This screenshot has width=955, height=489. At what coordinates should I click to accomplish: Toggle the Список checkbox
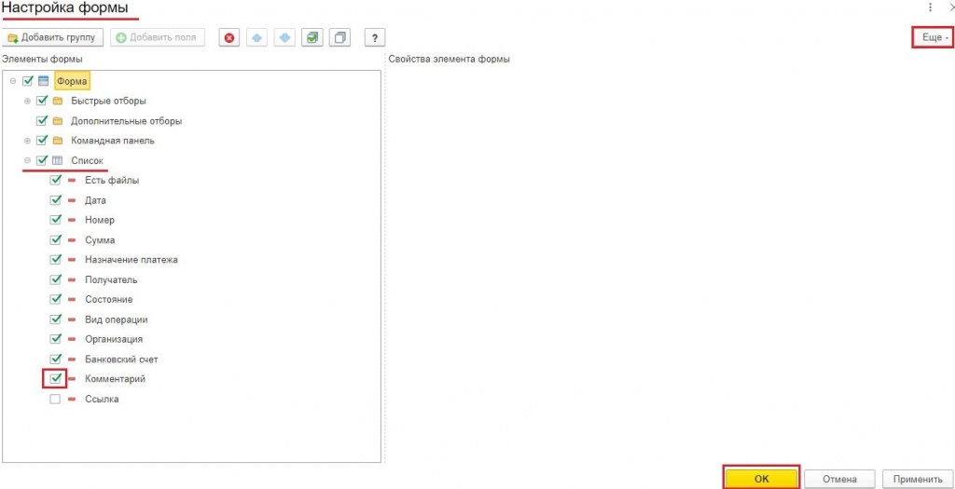pyautogui.click(x=42, y=160)
